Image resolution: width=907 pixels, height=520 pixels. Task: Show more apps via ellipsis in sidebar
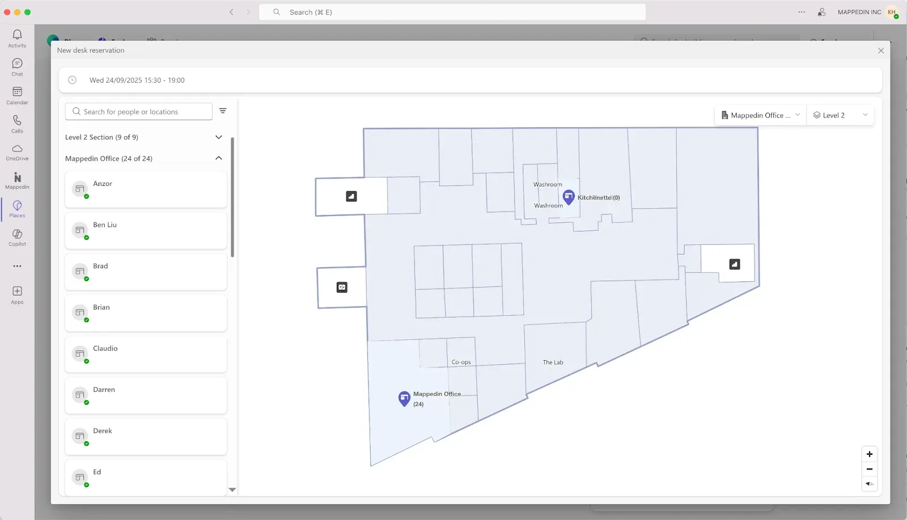pos(17,266)
